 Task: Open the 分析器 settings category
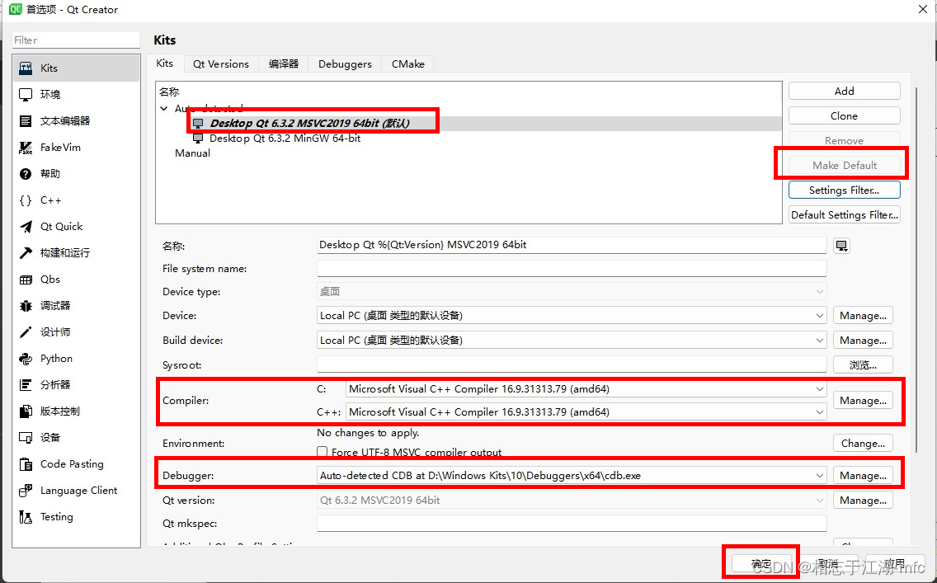77,385
